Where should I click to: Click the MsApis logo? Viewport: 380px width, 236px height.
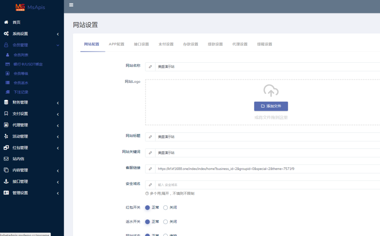tap(30, 7)
